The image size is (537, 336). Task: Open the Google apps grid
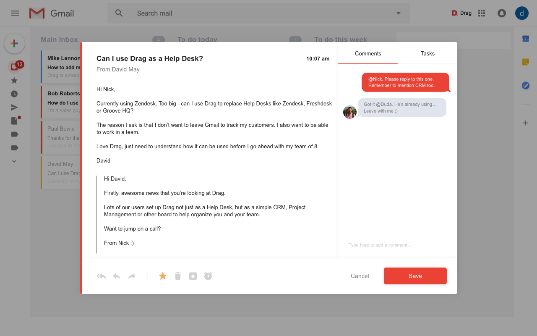click(482, 13)
